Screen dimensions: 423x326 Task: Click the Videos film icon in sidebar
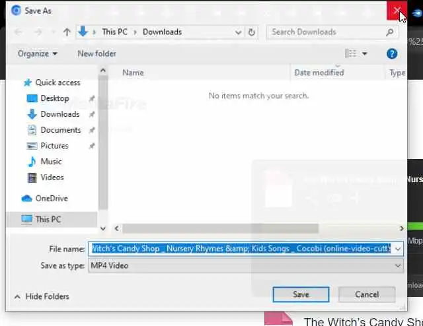[x=32, y=178]
